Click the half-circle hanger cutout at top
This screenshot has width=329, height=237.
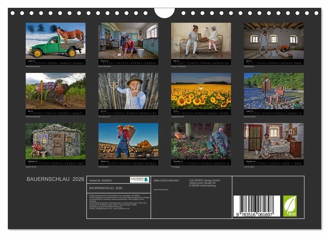(x=164, y=12)
